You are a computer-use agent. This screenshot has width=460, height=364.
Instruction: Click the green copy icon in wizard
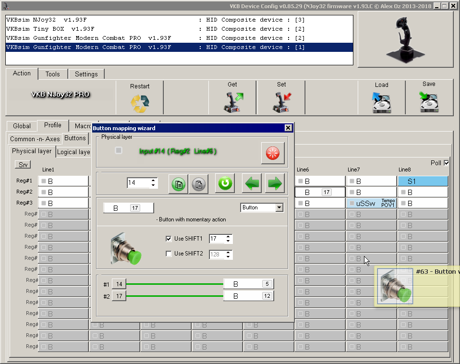(178, 184)
